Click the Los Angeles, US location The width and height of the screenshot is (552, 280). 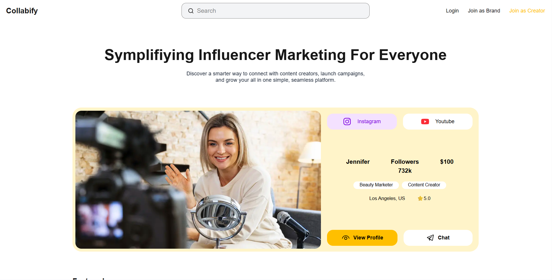point(387,198)
